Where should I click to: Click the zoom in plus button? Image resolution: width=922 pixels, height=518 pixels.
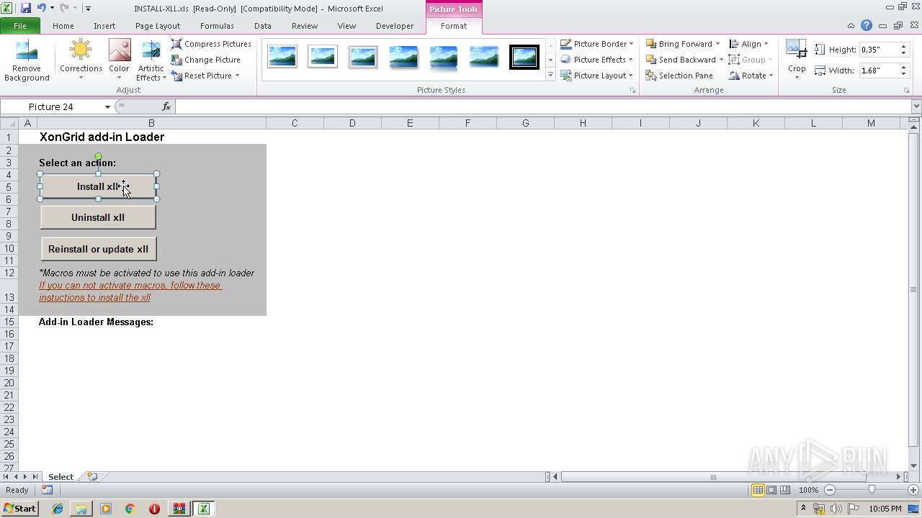coord(913,490)
